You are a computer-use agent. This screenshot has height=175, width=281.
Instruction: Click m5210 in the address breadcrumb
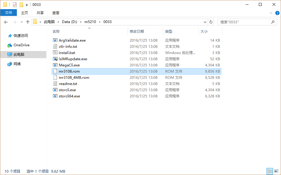coord(90,22)
